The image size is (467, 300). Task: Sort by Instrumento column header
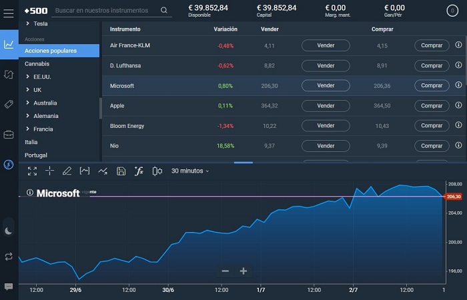coord(125,29)
